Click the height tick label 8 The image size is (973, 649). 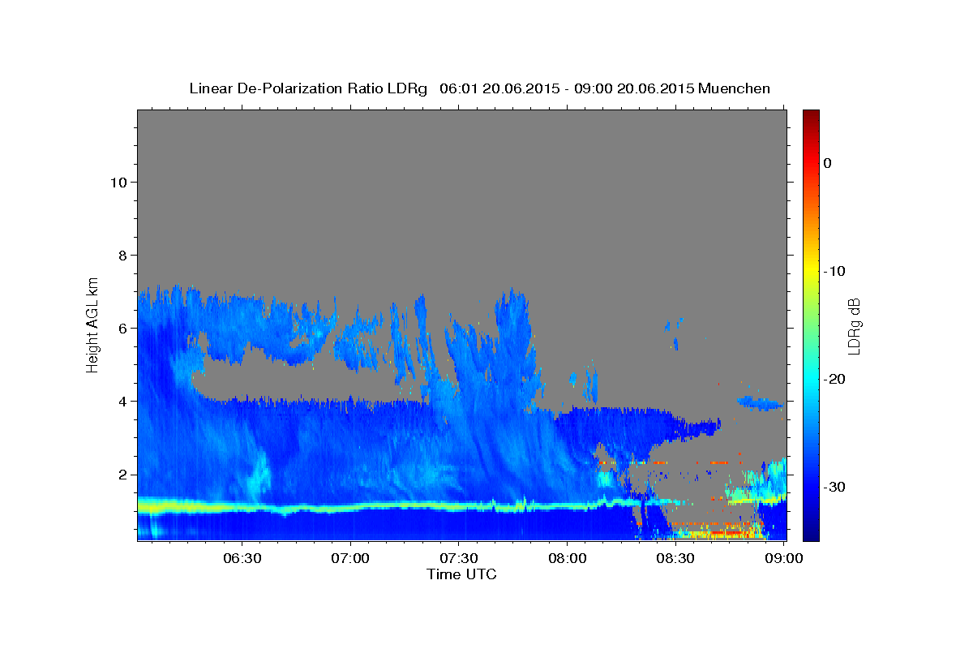click(122, 255)
